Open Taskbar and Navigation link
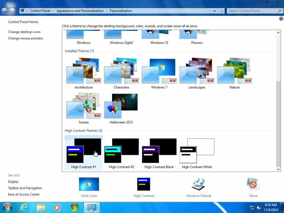 click(25, 188)
